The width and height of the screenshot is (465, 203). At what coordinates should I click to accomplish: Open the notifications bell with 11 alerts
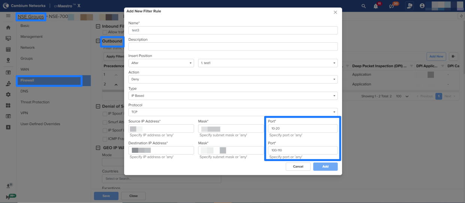(376, 6)
